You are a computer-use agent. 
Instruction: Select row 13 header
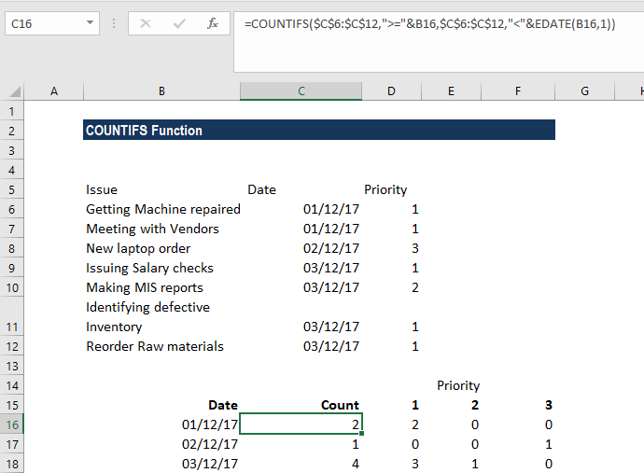[x=11, y=367]
